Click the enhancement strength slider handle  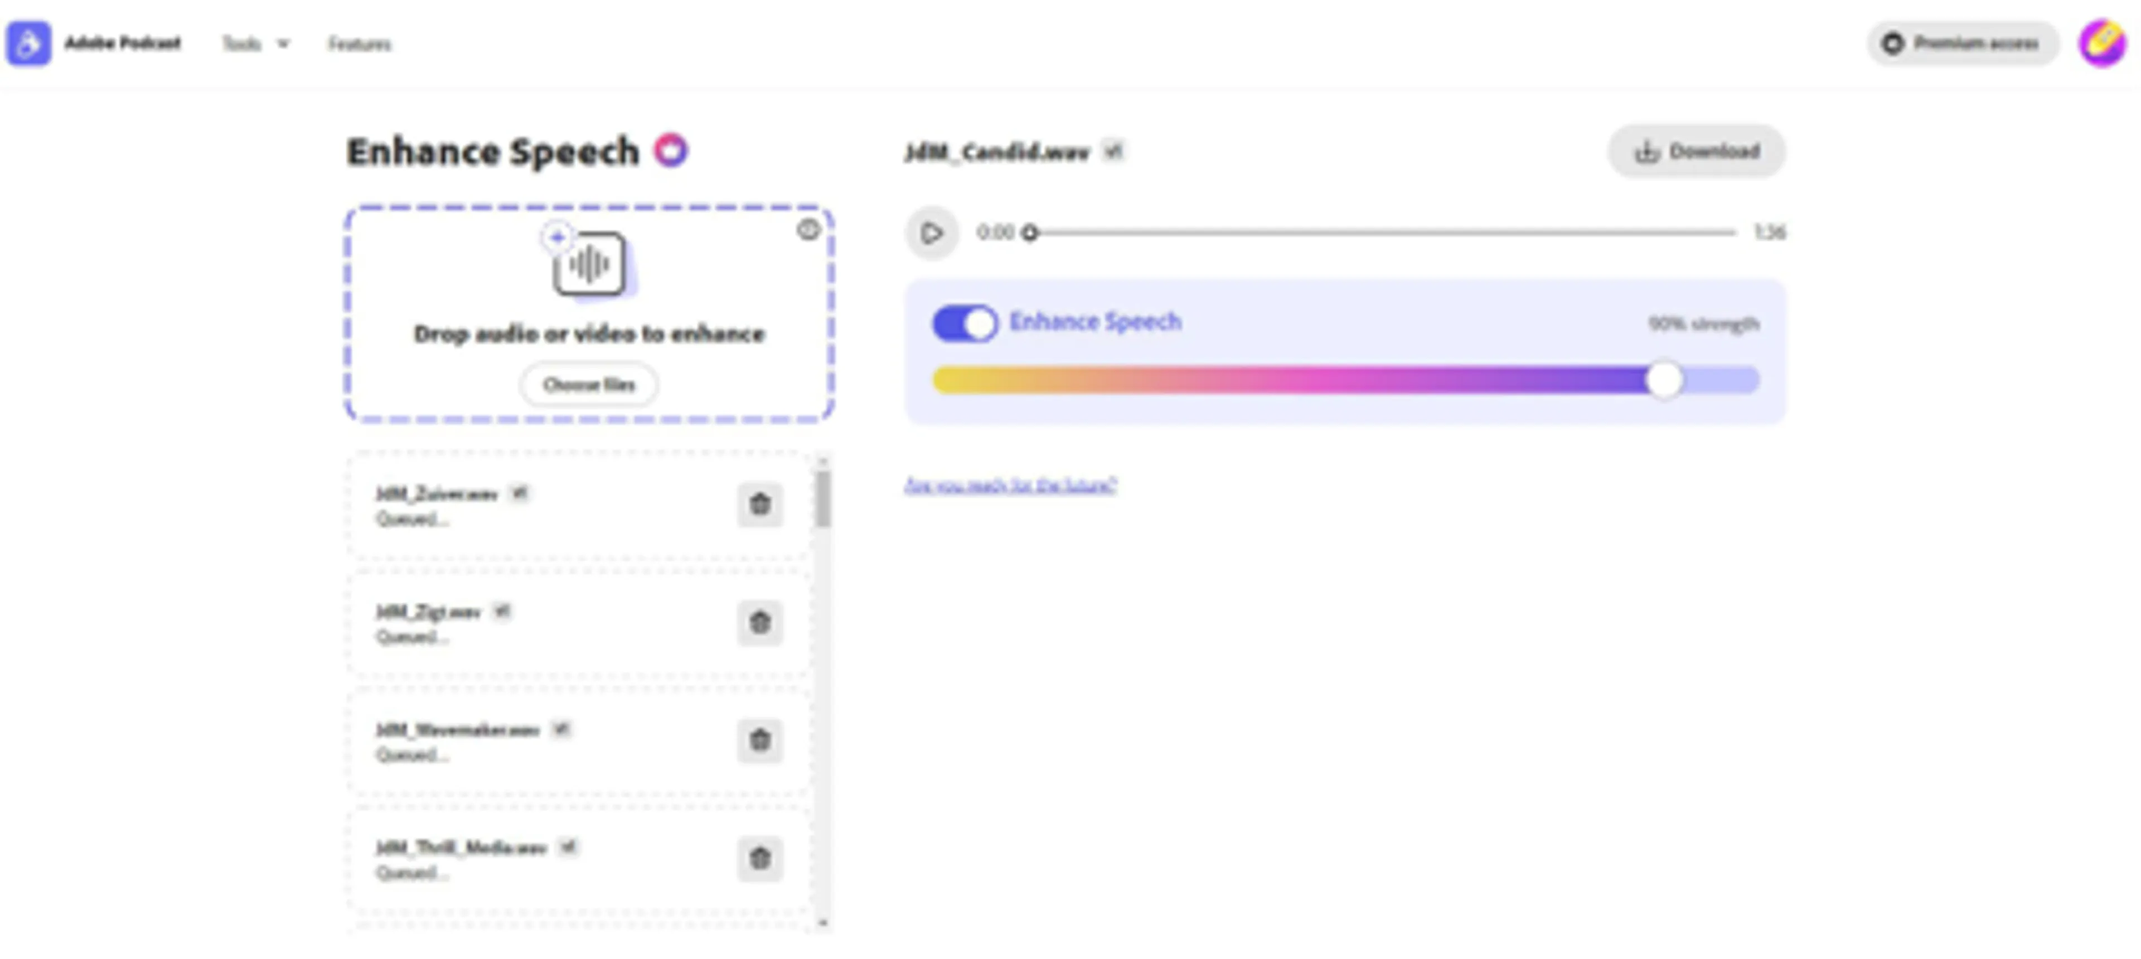1665,380
